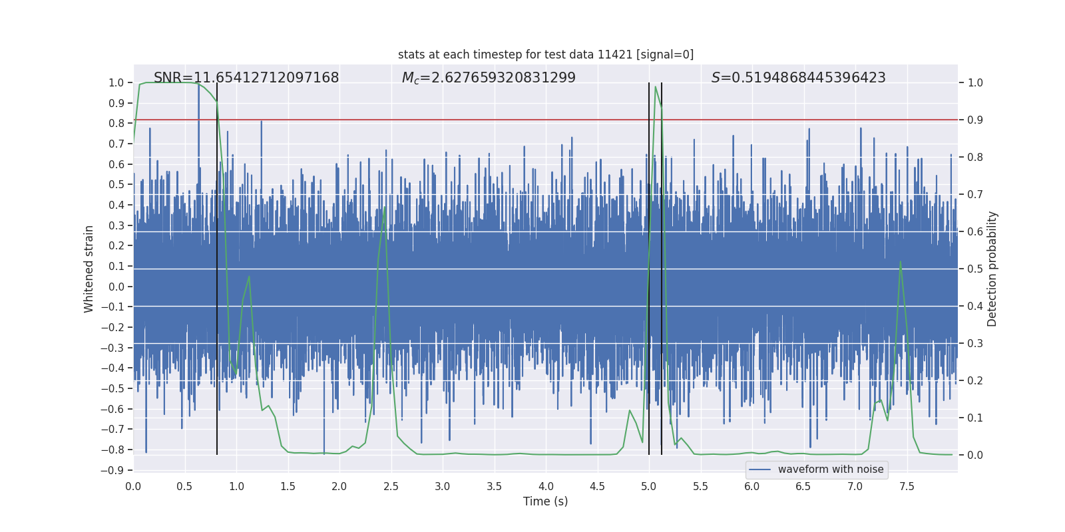
Task: Click the green curve peak near 2.4 seconds
Action: (x=385, y=207)
